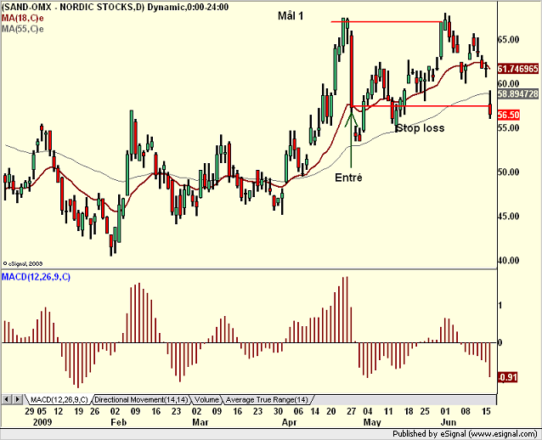Click the Jun label on date axis
This screenshot has width=542, height=440.
point(449,422)
